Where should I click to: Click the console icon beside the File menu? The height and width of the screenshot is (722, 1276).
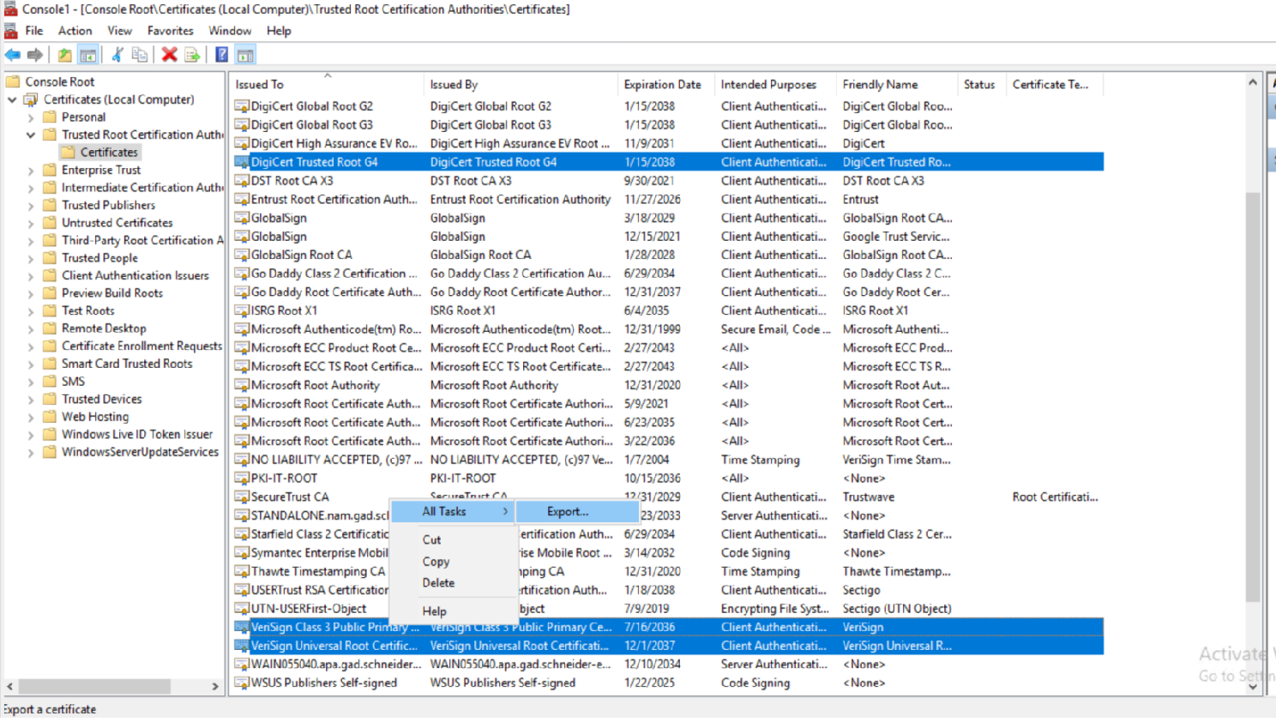point(10,31)
